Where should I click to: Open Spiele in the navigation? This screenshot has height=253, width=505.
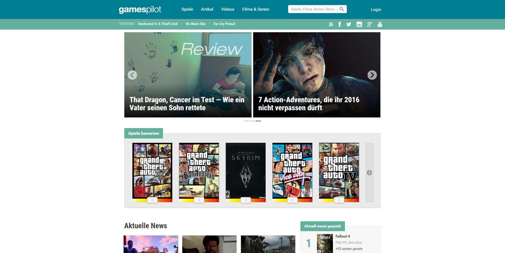click(187, 9)
